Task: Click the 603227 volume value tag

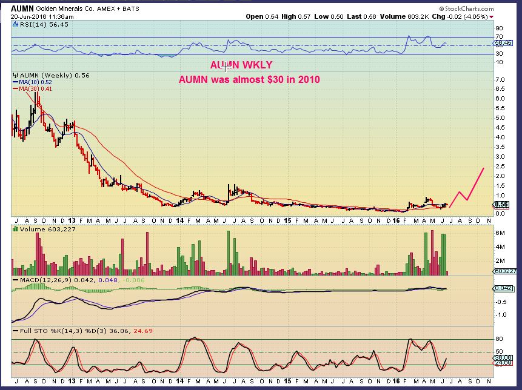Action: pos(505,272)
